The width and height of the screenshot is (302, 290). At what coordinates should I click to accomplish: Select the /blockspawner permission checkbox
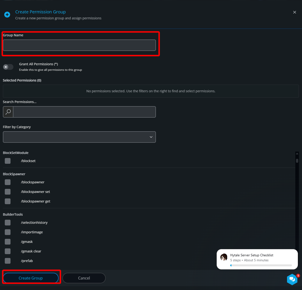pyautogui.click(x=8, y=182)
